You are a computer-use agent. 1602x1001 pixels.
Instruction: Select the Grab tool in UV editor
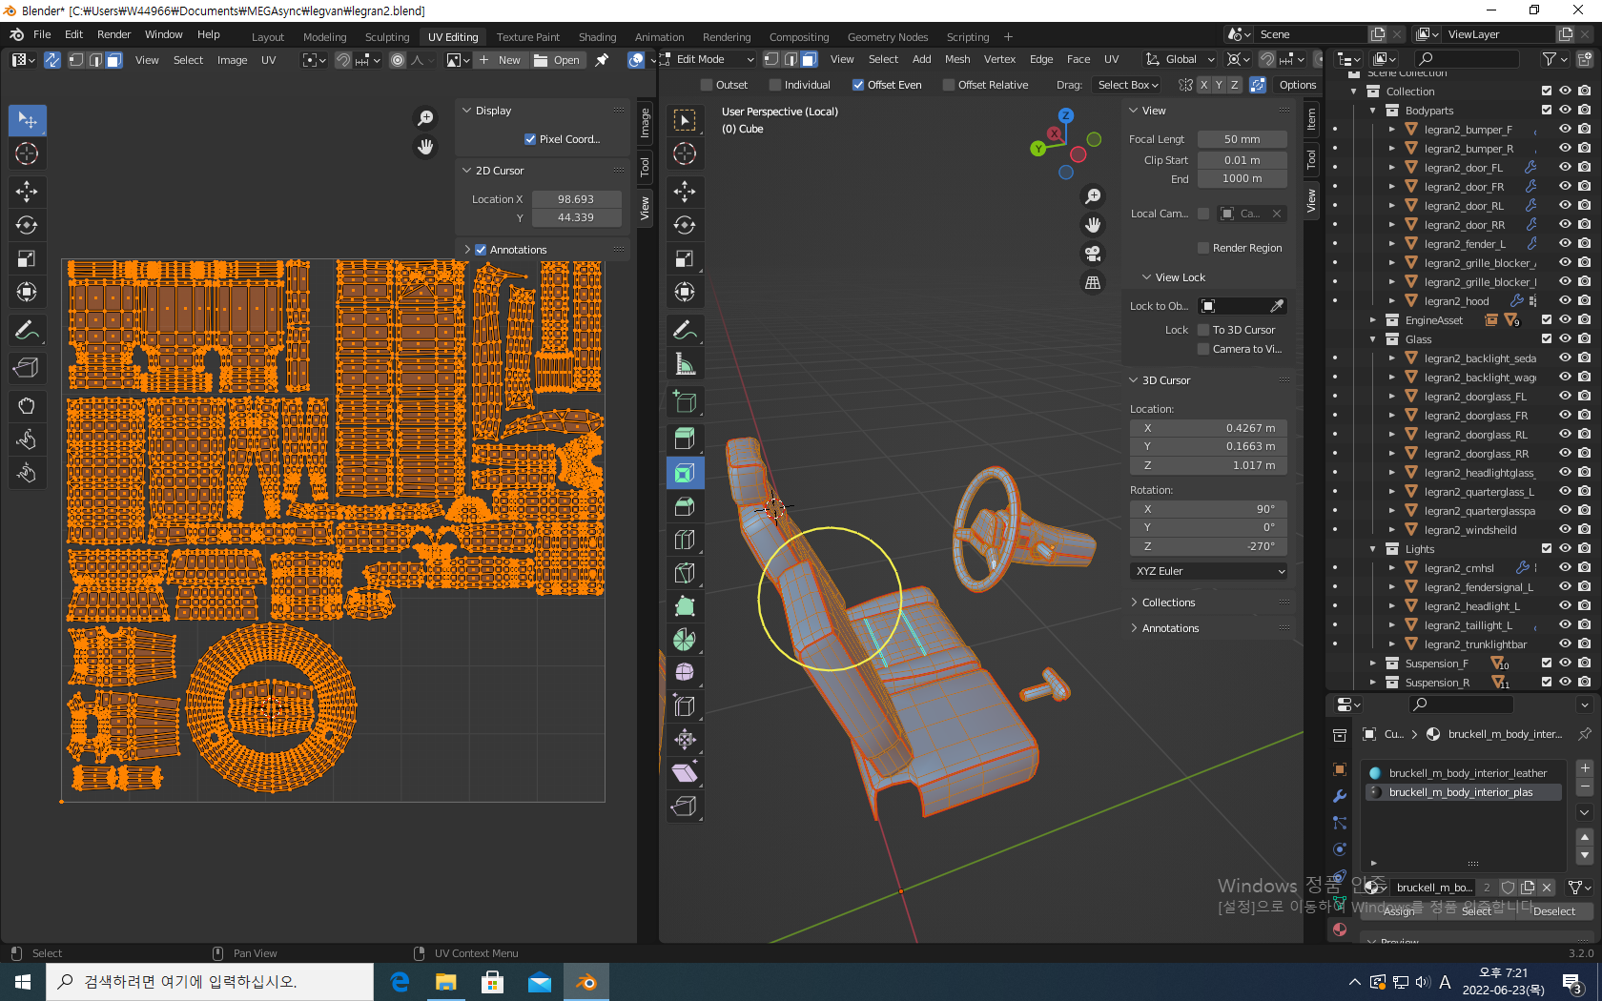click(27, 406)
